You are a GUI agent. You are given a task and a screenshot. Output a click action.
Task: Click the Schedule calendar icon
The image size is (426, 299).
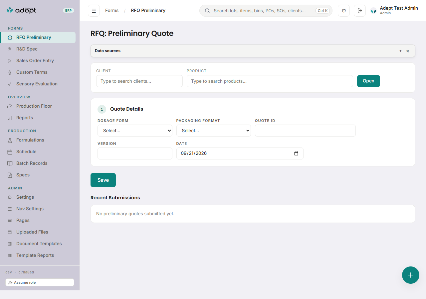pyautogui.click(x=10, y=152)
